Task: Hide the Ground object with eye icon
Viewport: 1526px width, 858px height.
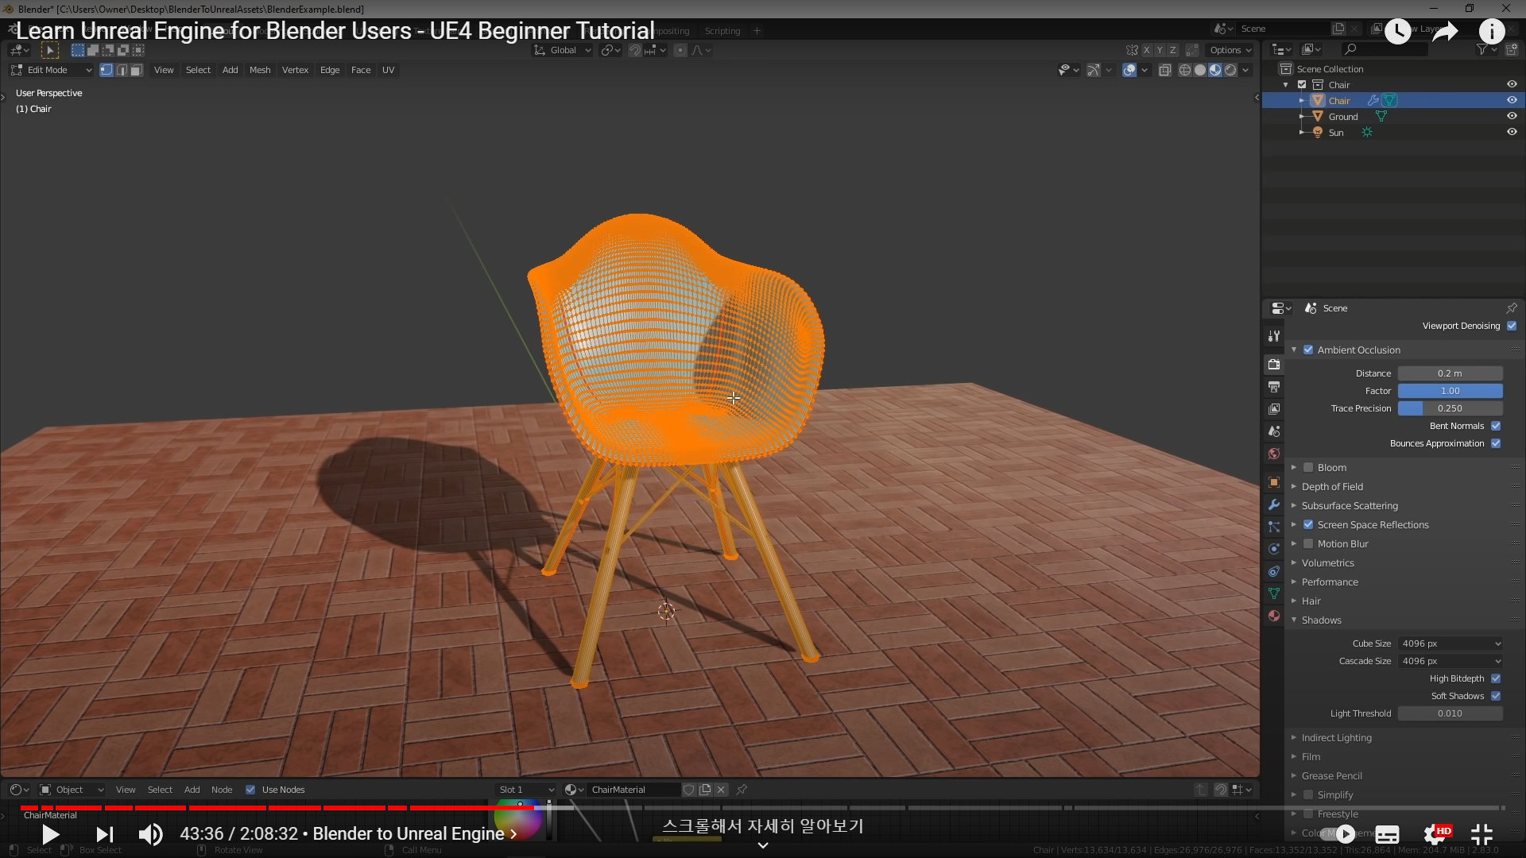Action: pyautogui.click(x=1512, y=116)
